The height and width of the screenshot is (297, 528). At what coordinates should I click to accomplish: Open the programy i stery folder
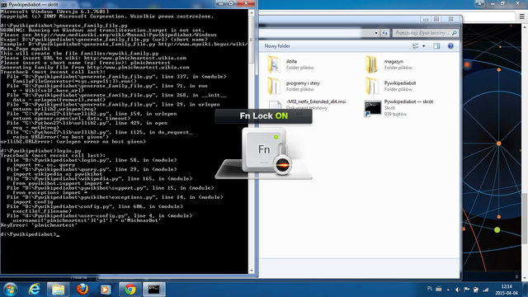(x=274, y=86)
